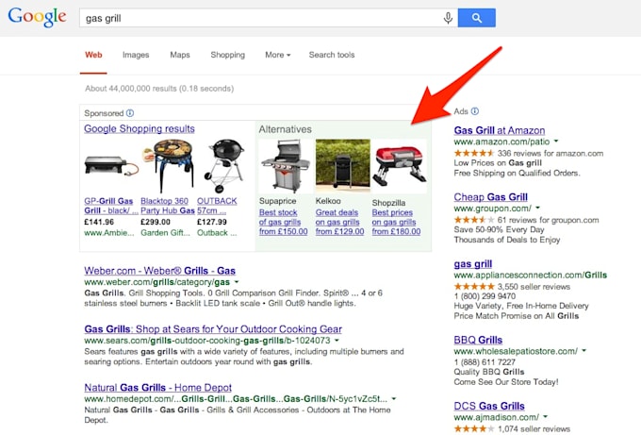Click the blue search magnifier button

(x=477, y=18)
